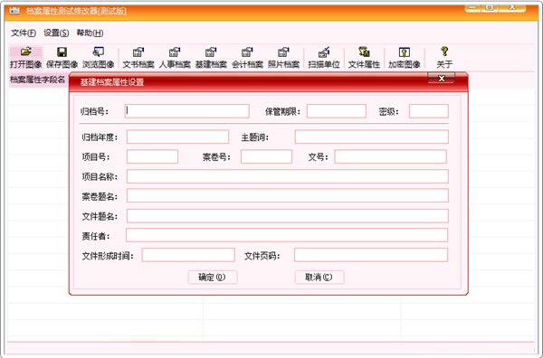Browse images with 浏览图像 icon
The height and width of the screenshot is (358, 543).
99,58
